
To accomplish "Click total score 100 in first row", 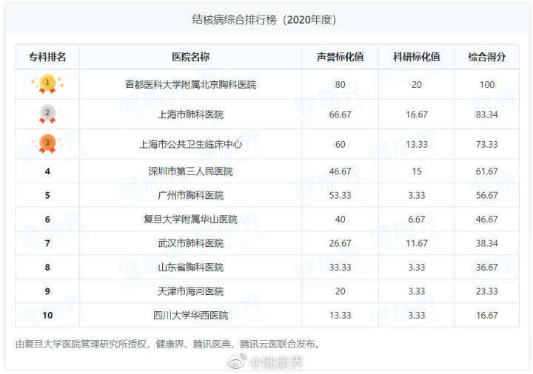I will (x=487, y=84).
